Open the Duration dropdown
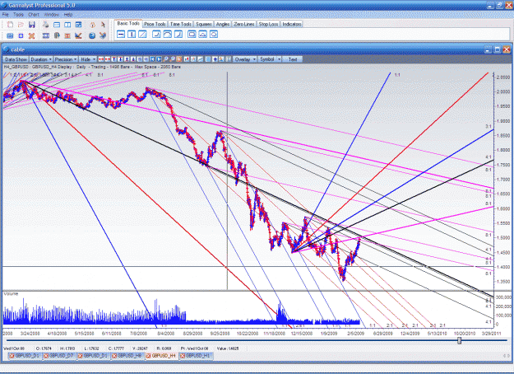 coord(41,59)
